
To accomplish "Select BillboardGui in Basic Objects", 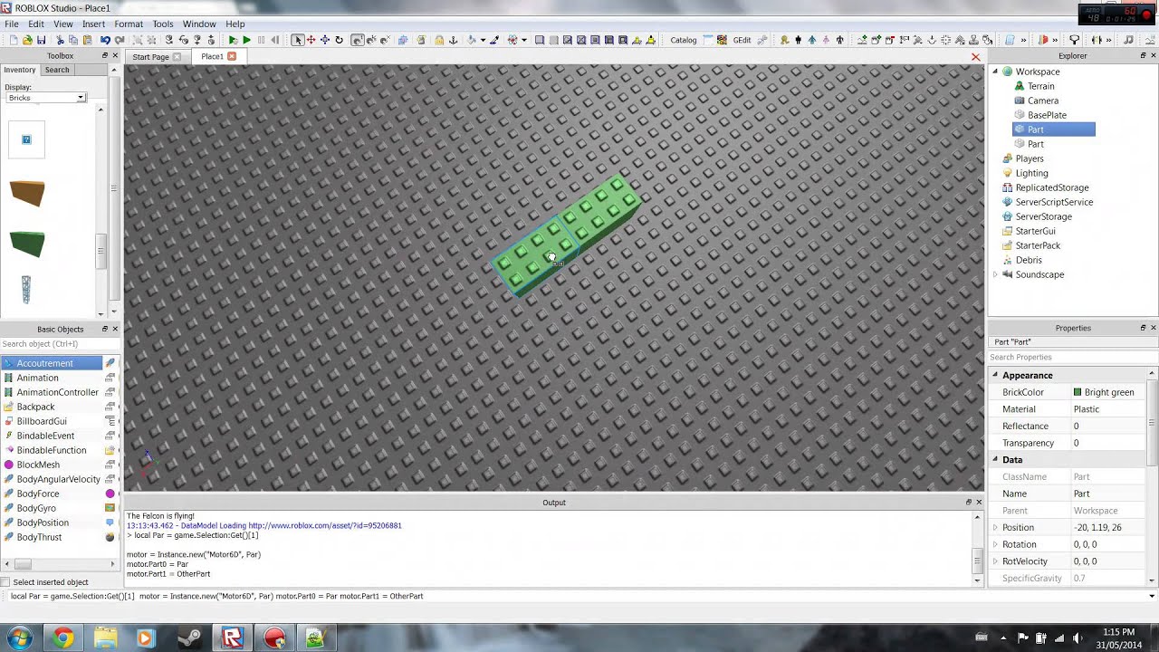I will click(42, 421).
